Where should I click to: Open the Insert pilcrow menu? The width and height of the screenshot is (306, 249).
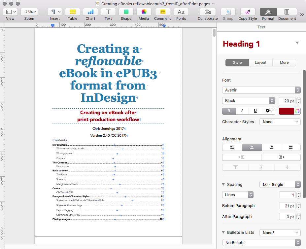point(55,12)
